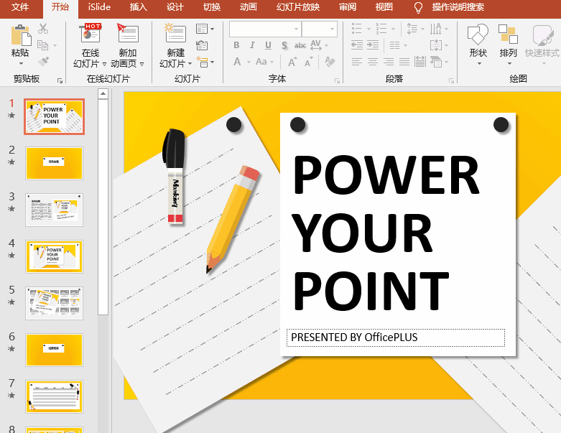Click the align text vertical icon
The image size is (561, 433).
click(436, 45)
